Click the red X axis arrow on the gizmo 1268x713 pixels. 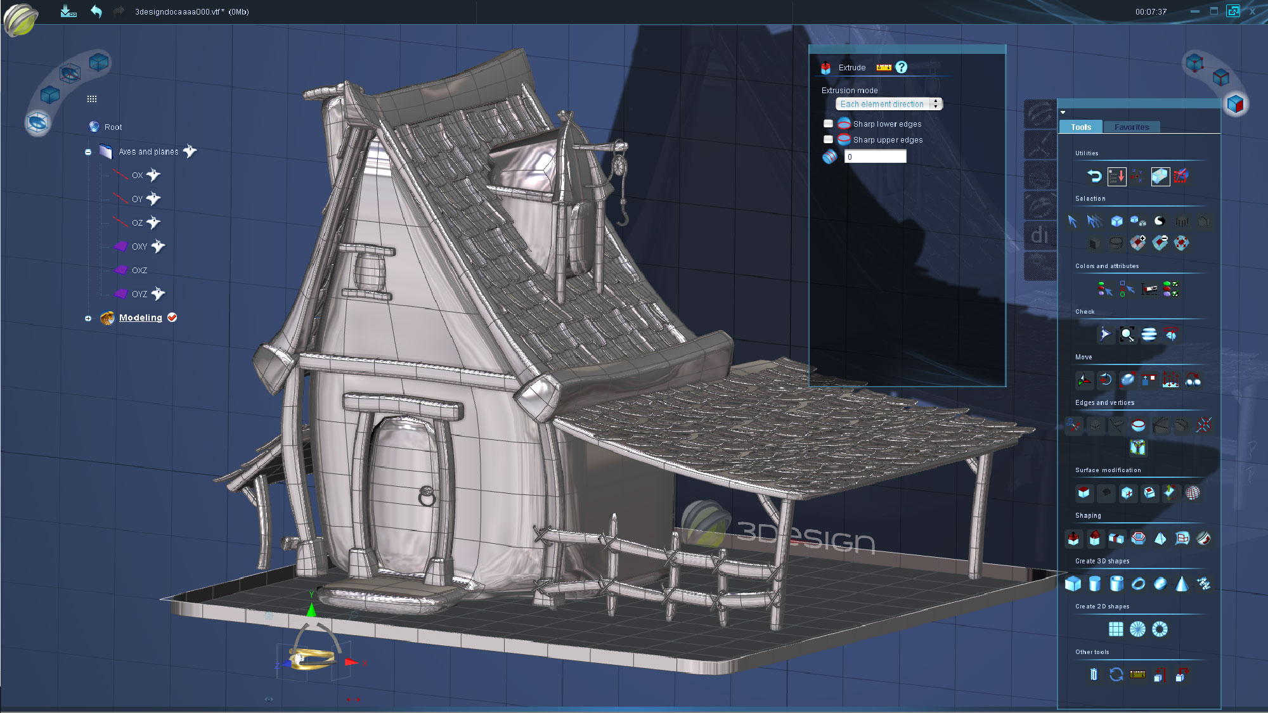[351, 662]
